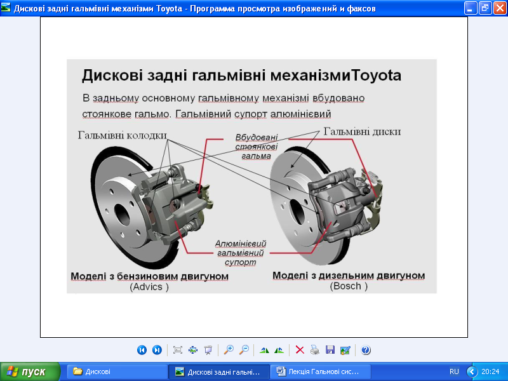The height and width of the screenshot is (381, 508).
Task: Go to the previous image
Action: click(x=142, y=350)
